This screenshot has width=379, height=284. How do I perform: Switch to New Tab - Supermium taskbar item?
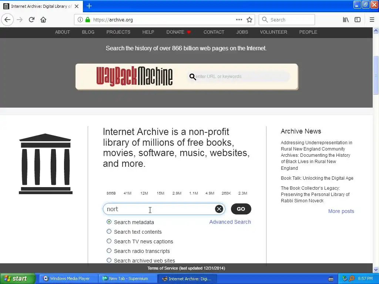point(128,279)
